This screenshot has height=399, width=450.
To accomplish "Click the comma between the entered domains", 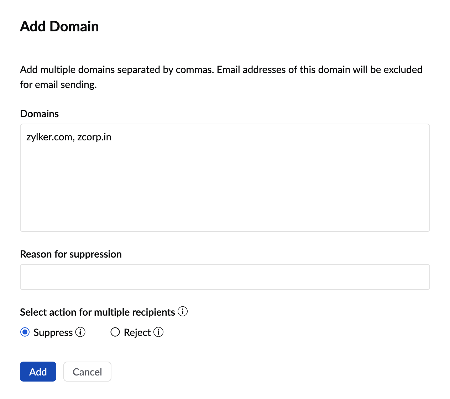I will pos(74,139).
